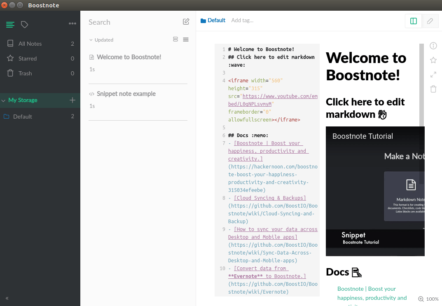The image size is (442, 306).
Task: Show the note info icon
Action: click(433, 46)
